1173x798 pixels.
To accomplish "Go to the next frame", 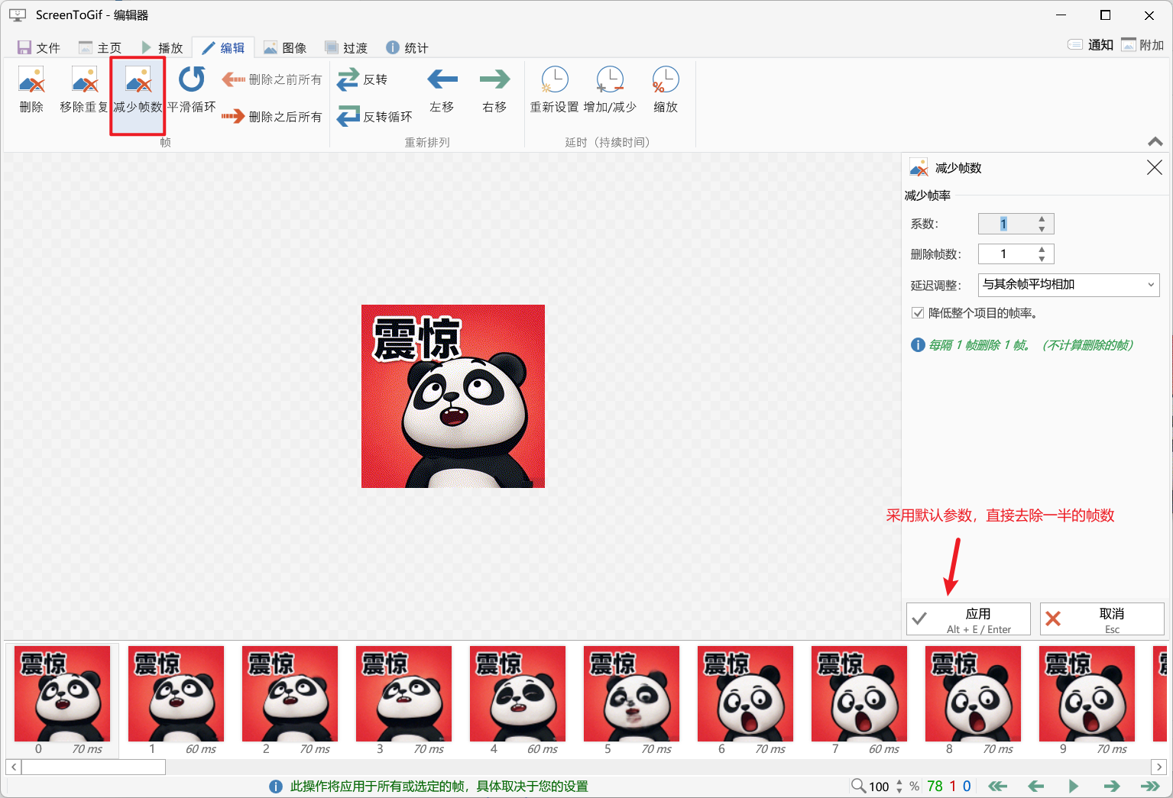I will tap(1112, 786).
